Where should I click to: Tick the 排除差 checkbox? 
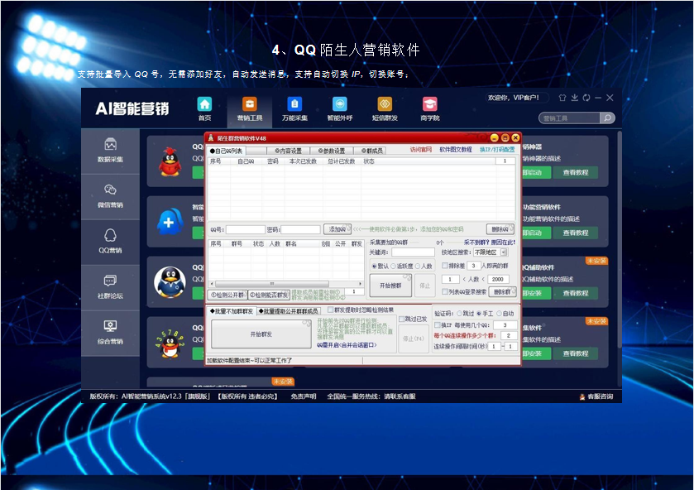[445, 266]
